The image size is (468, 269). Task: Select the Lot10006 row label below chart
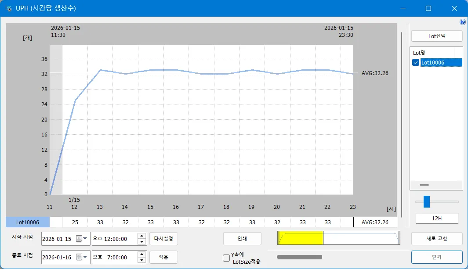pyautogui.click(x=28, y=222)
